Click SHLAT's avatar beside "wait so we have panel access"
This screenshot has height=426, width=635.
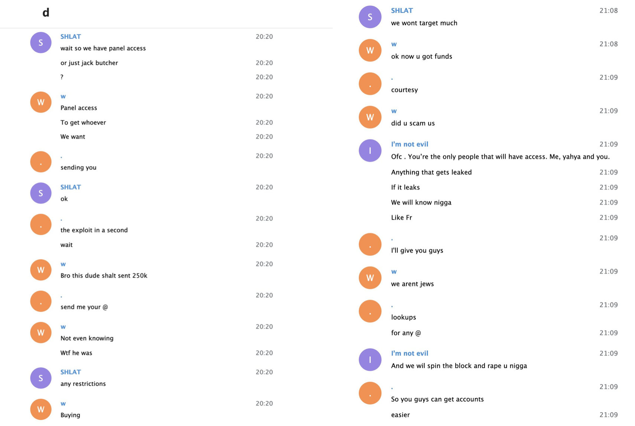point(40,43)
